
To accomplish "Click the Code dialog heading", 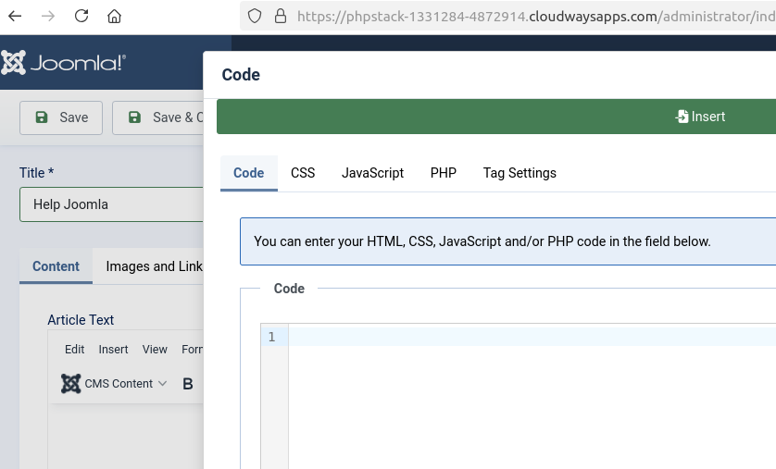I will coord(241,75).
